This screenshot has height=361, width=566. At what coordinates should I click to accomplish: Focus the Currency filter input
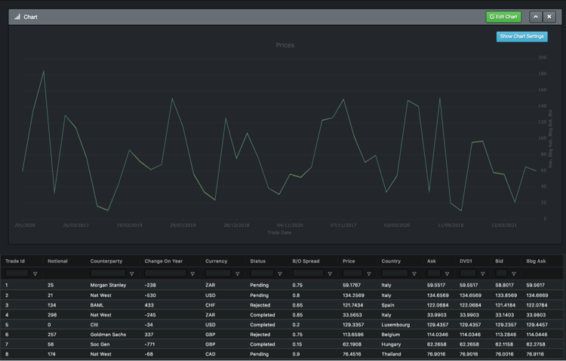point(218,274)
